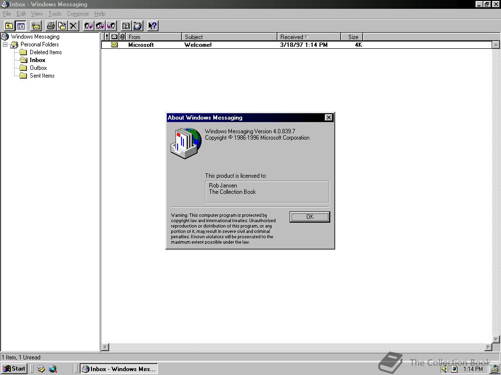This screenshot has width=501, height=375.
Task: Open the View menu
Action: 37,14
